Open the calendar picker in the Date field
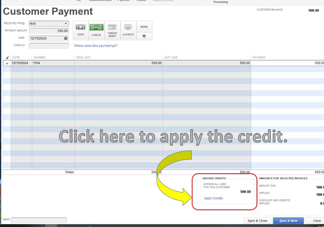324x227 pixels. click(66, 38)
